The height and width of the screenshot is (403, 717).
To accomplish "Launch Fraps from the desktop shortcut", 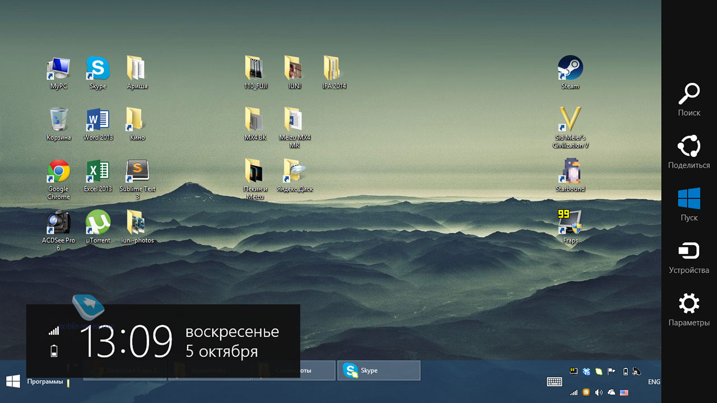I will (570, 227).
